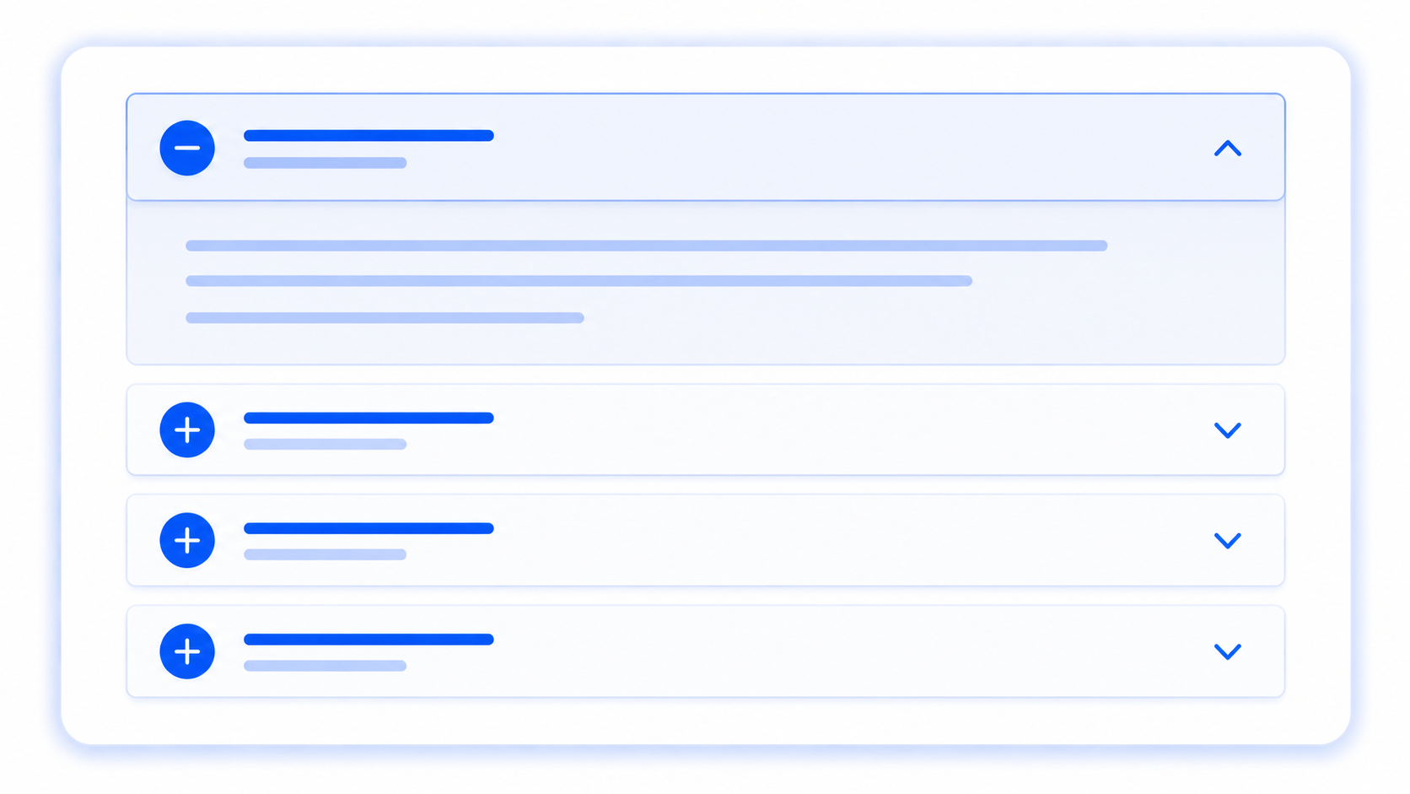
Task: Click the shortest content line in expanded body
Action: coord(385,318)
